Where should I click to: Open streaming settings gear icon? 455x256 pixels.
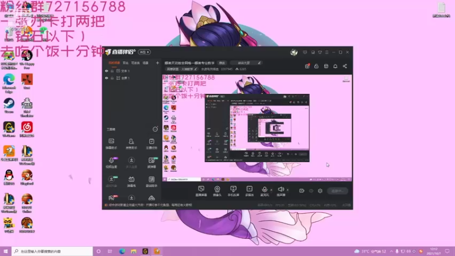tap(320, 191)
